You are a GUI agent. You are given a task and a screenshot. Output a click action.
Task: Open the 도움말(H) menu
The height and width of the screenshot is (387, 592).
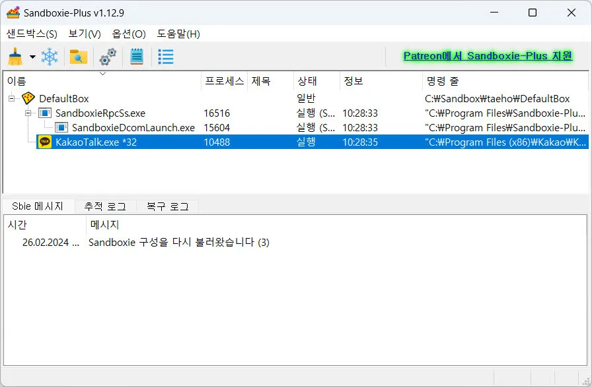(178, 34)
